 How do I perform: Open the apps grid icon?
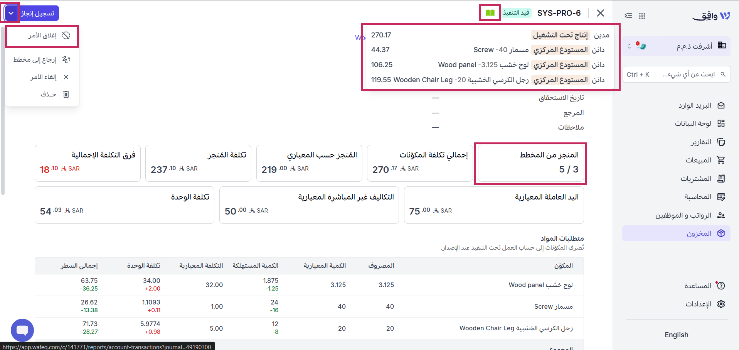pyautogui.click(x=642, y=16)
